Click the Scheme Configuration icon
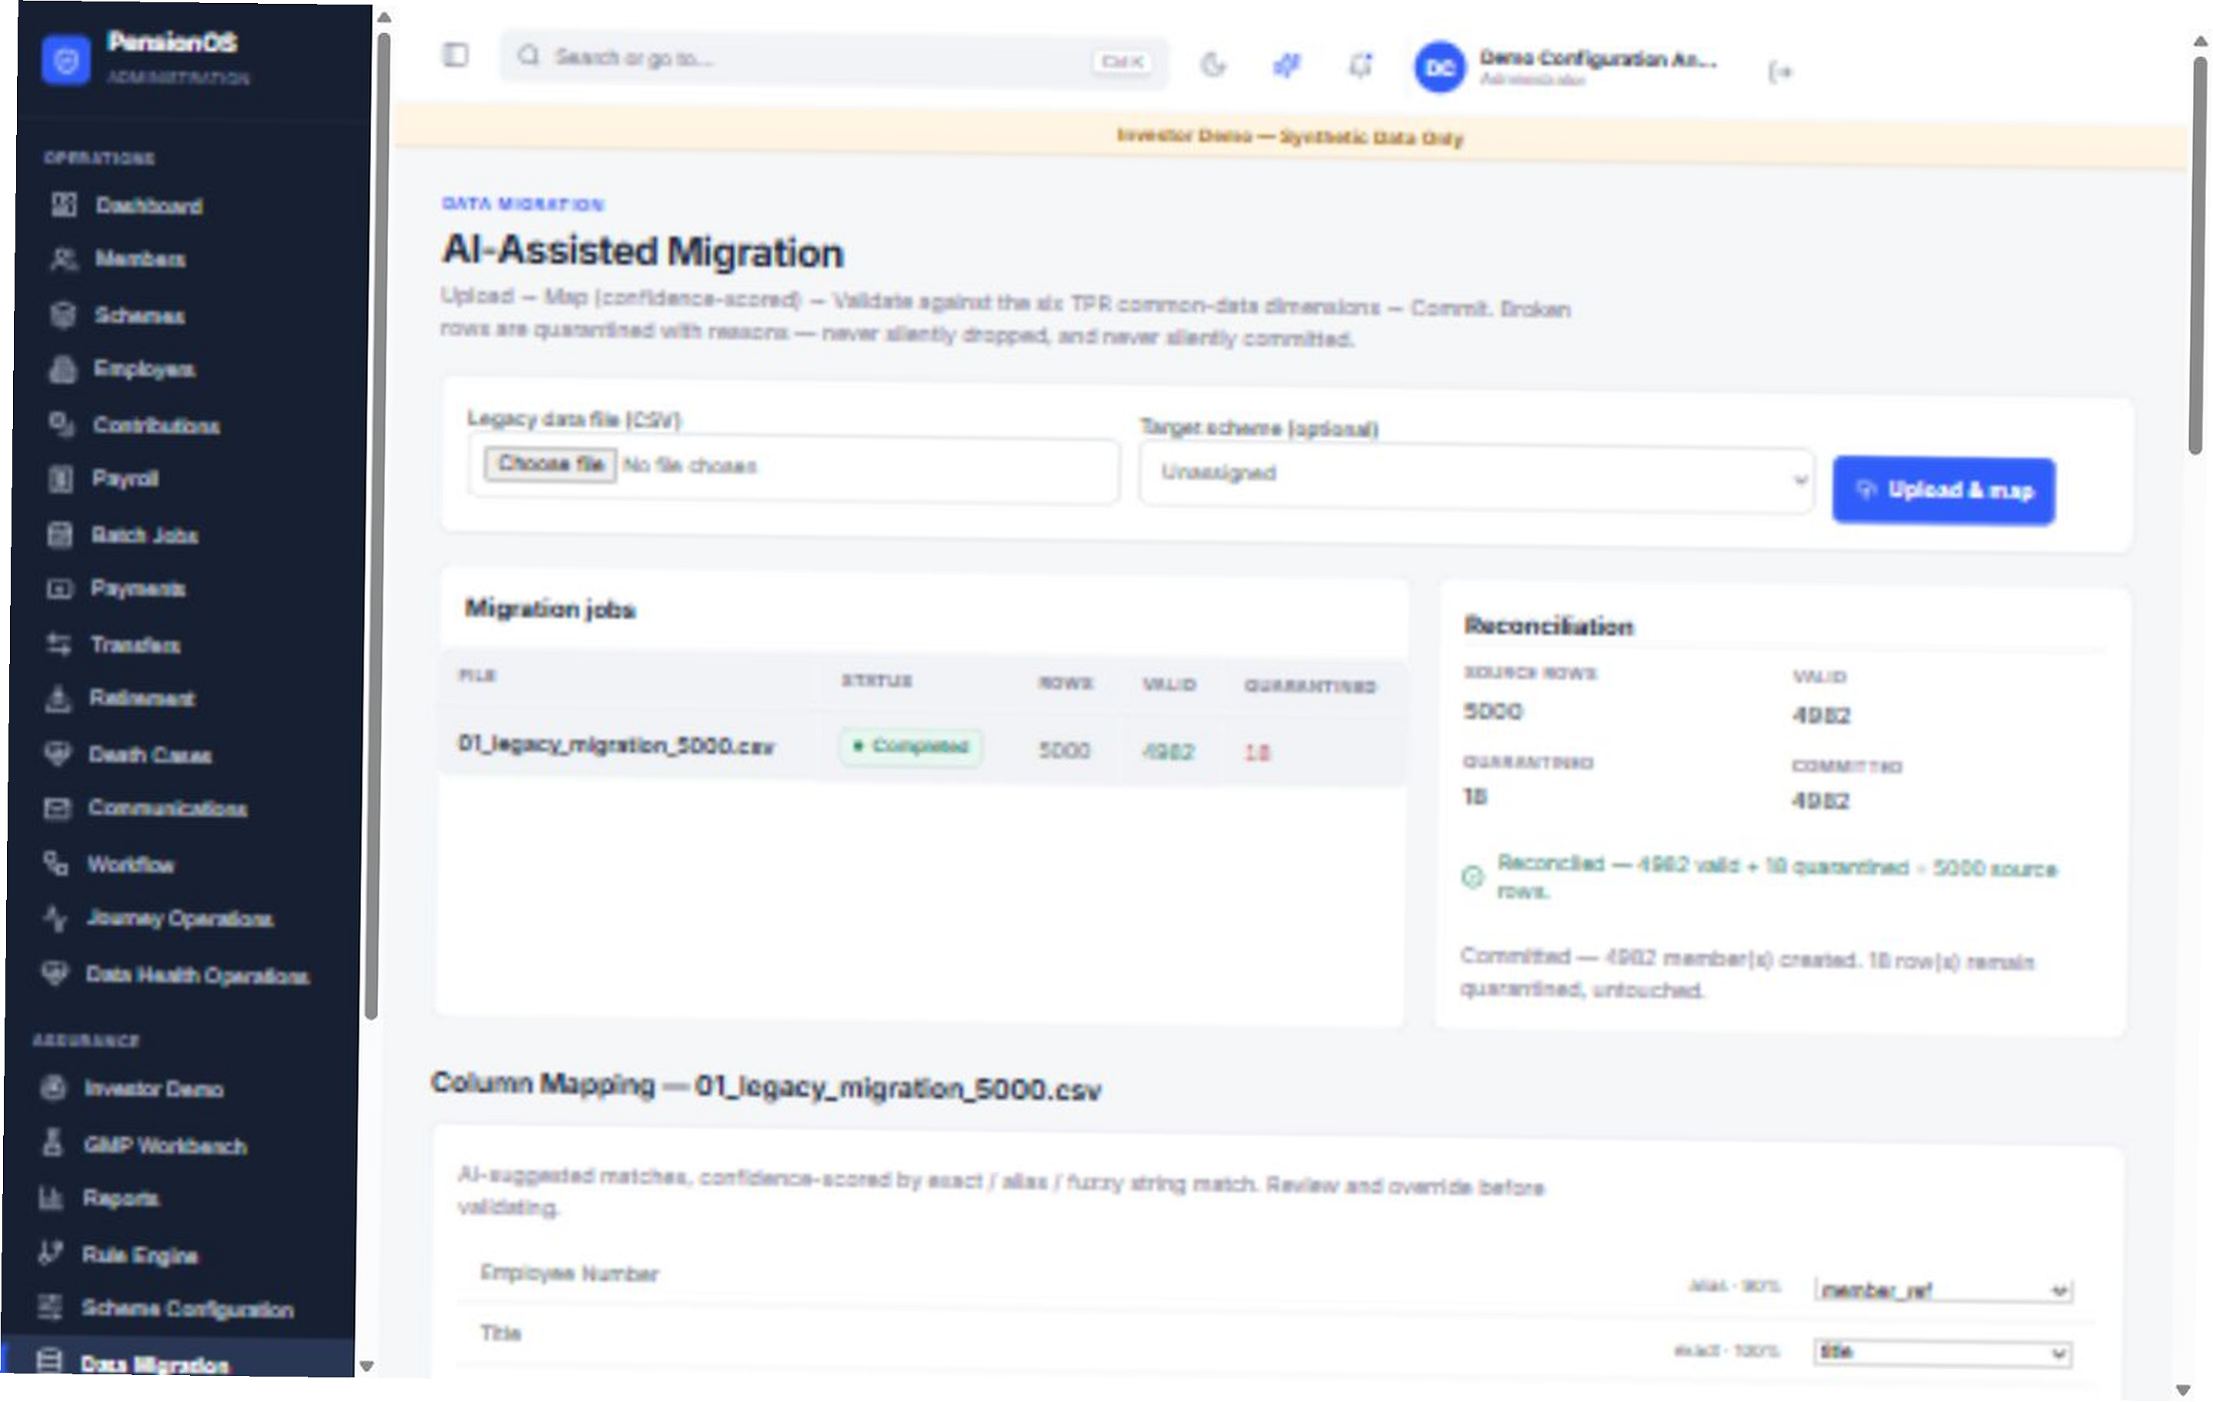 [x=51, y=1307]
